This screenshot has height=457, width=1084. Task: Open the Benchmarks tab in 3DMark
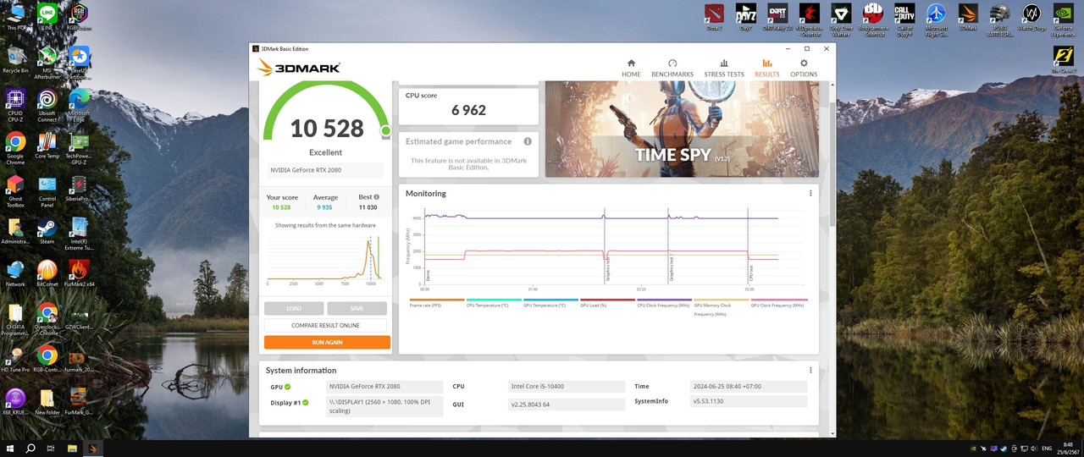(672, 69)
